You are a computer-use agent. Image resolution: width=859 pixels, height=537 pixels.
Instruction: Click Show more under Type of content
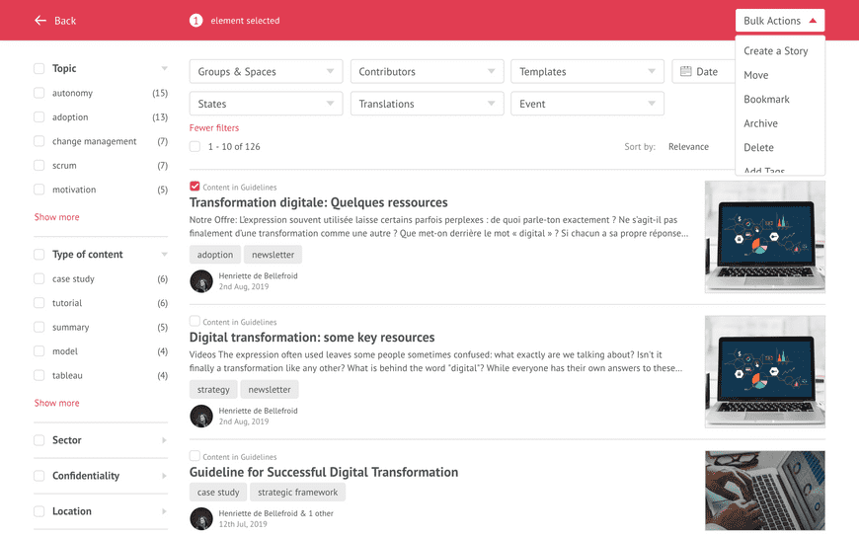(57, 403)
